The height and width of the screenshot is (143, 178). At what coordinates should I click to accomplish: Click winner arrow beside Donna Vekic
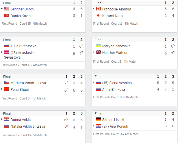click(x=2, y=119)
